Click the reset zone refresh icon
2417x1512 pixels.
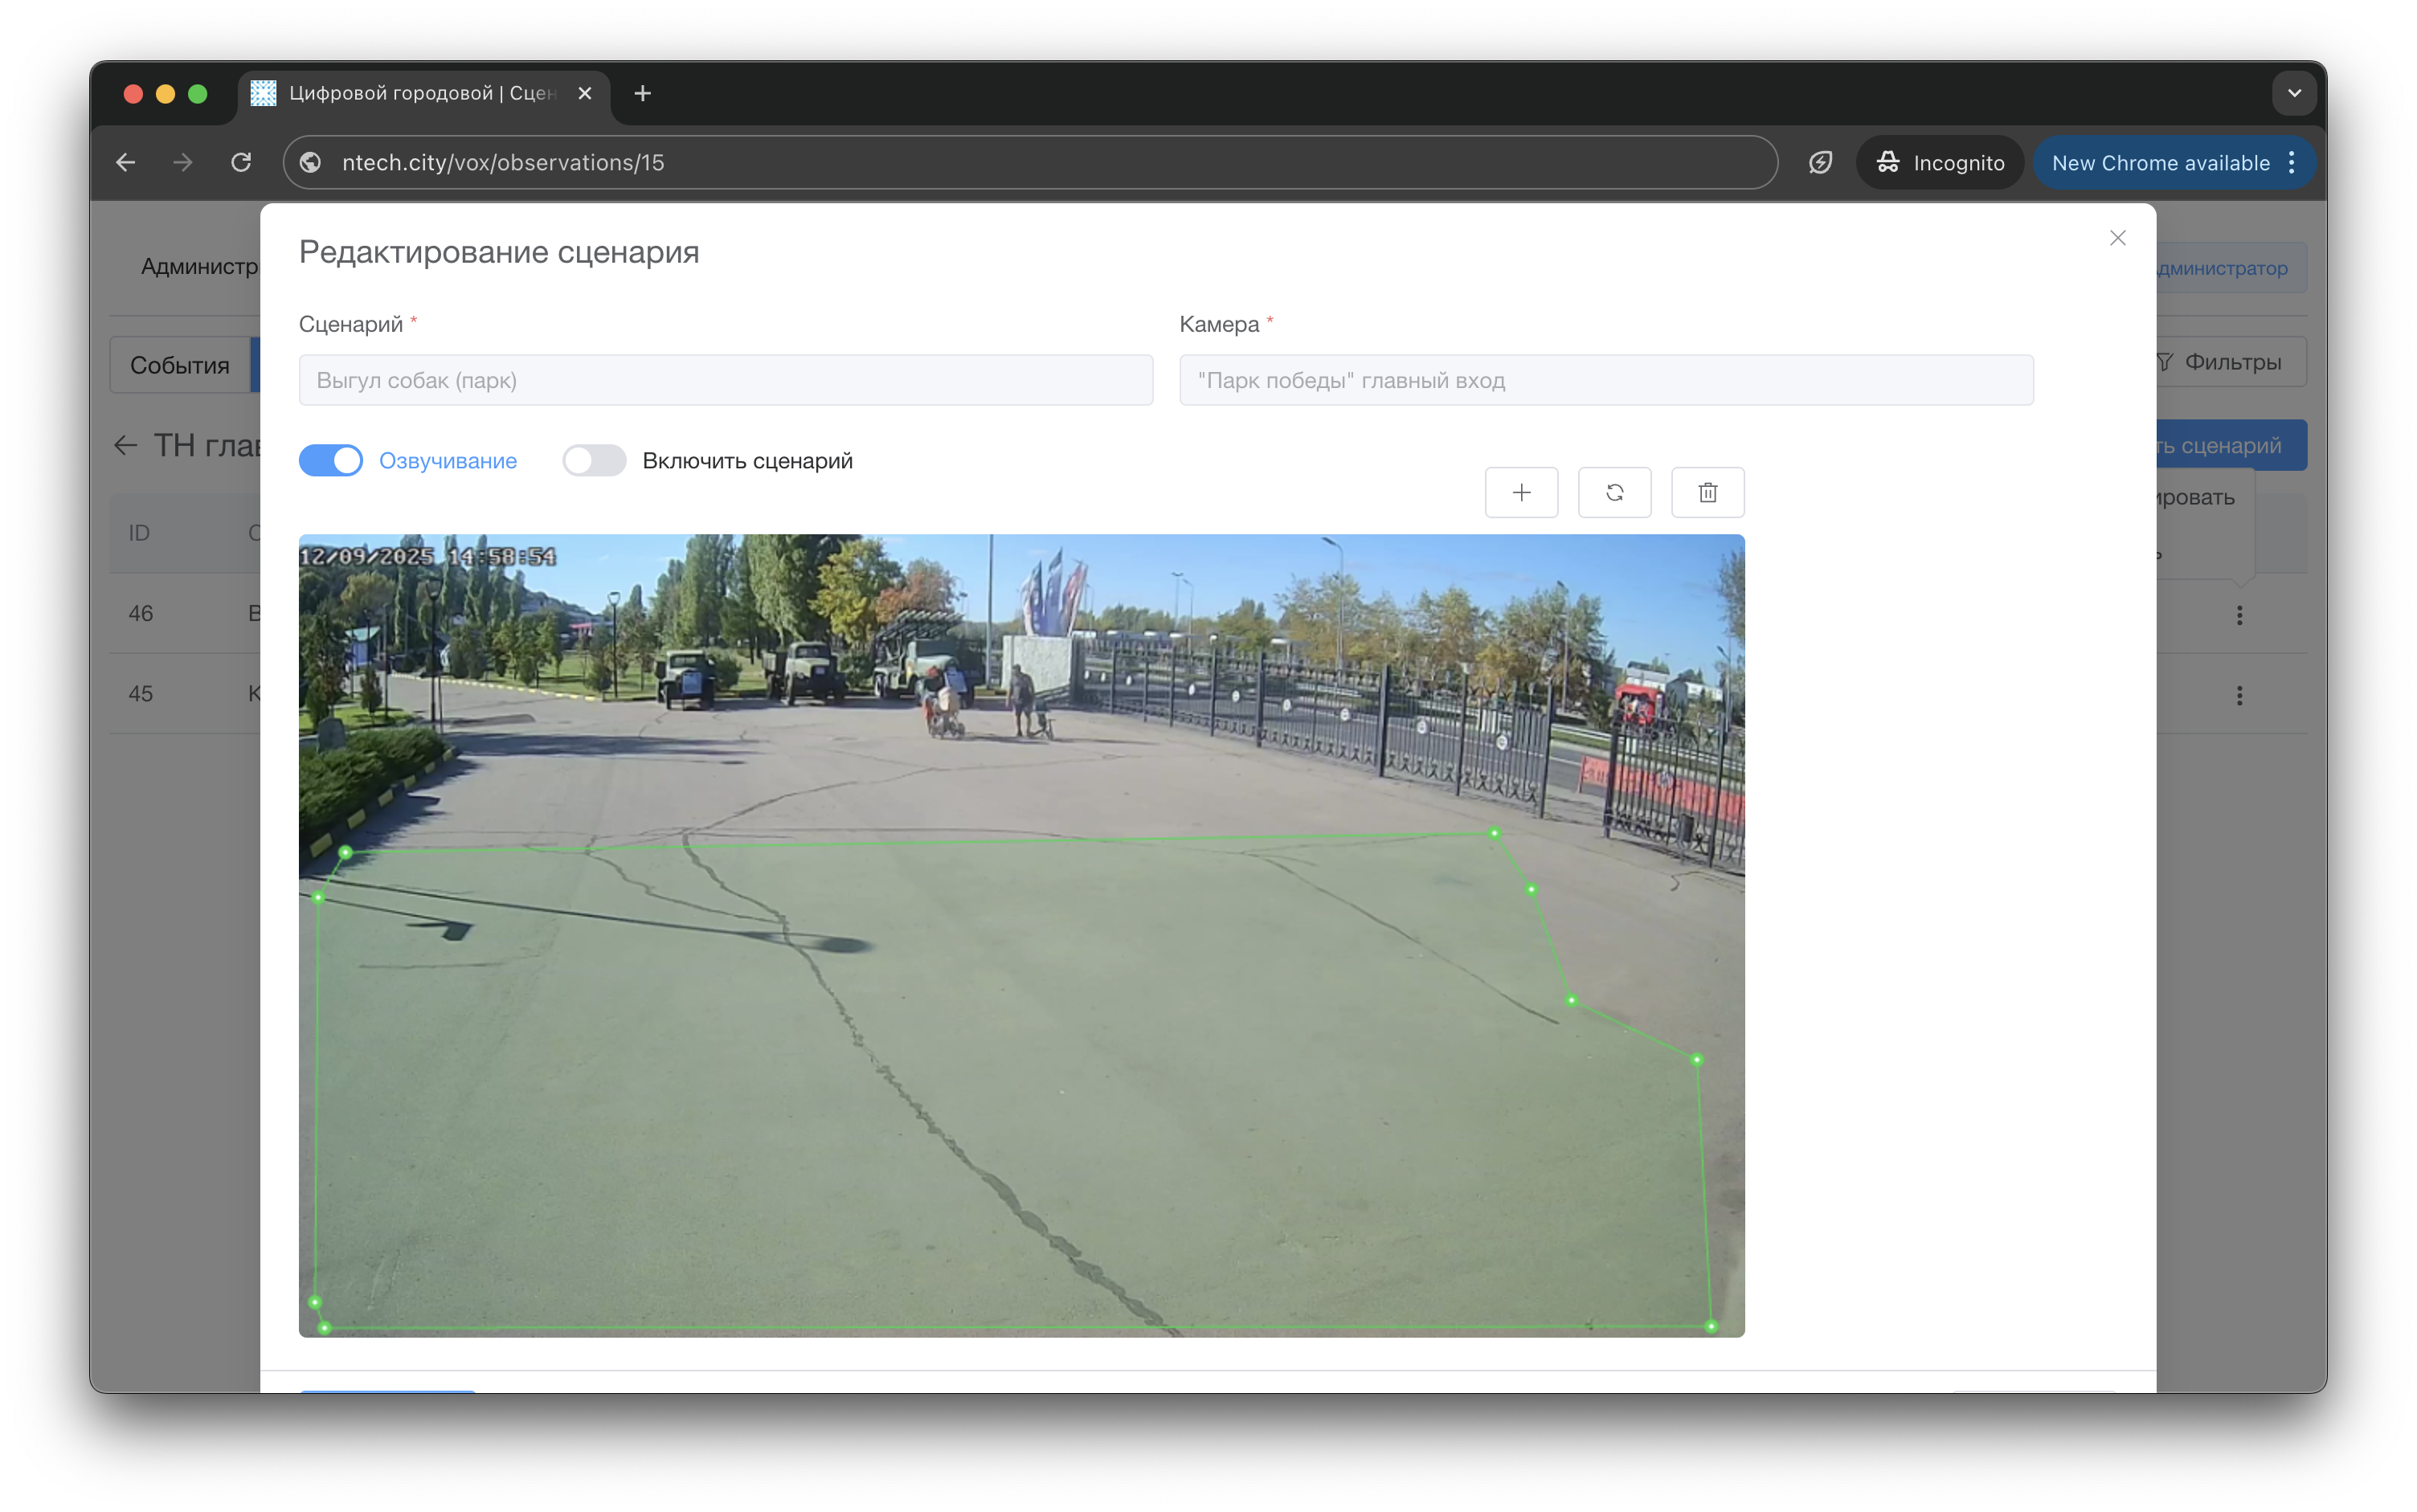click(x=1614, y=492)
